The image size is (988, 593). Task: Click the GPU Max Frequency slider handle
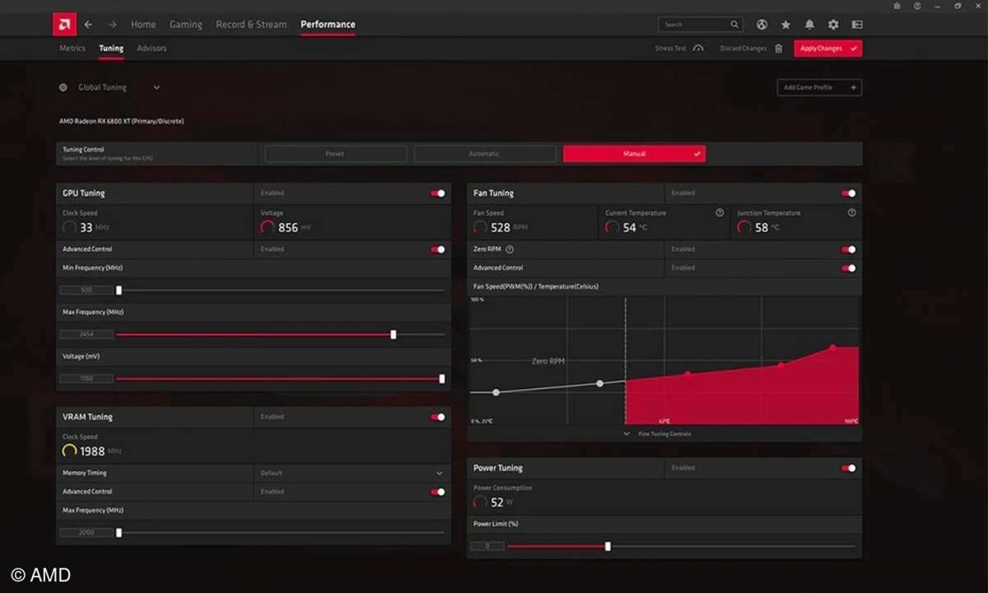tap(393, 334)
